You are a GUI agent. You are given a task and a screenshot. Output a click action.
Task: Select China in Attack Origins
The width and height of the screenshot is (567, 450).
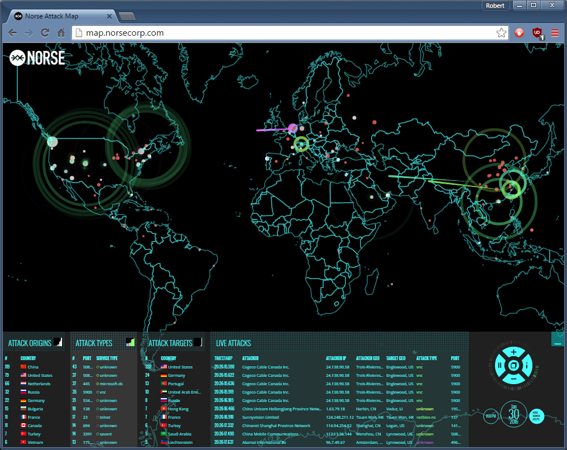pyautogui.click(x=33, y=367)
